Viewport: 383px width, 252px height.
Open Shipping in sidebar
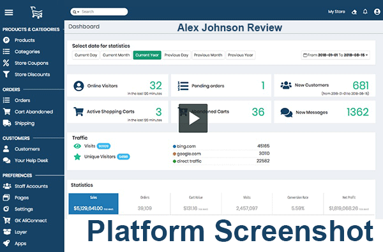[x=24, y=123]
